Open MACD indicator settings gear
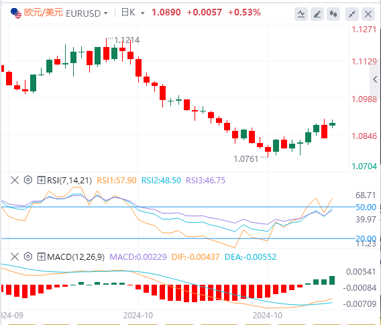Image resolution: width=381 pixels, height=325 pixels. tap(28, 257)
